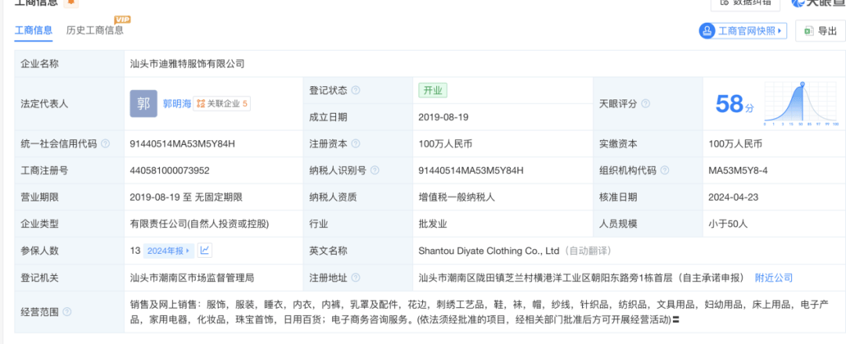This screenshot has height=344, width=846.
Task: Click help icon beside 纳税人识别号
Action: [375, 171]
